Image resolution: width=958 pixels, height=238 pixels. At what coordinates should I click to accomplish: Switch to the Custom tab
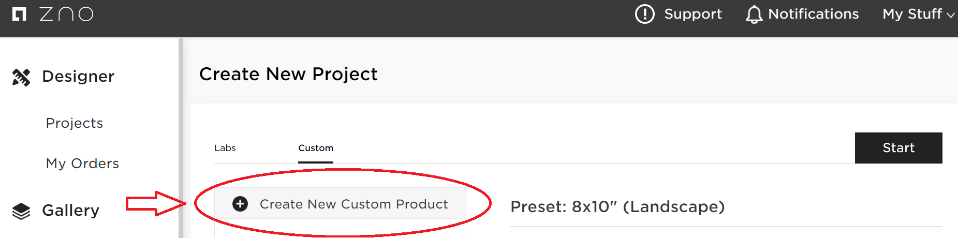[316, 148]
